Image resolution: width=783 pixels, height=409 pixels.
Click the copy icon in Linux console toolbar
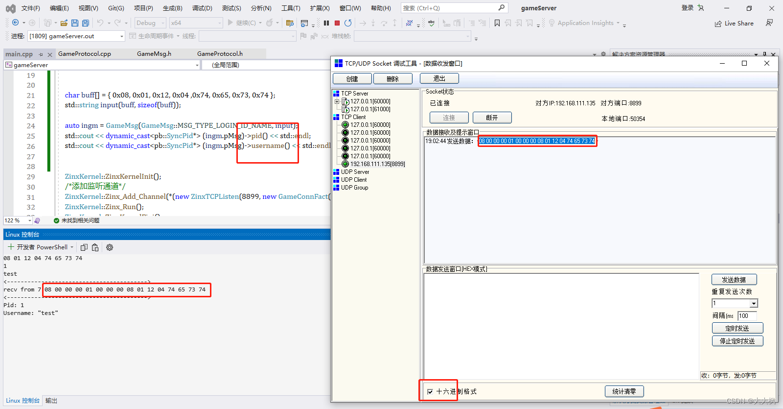coord(84,247)
